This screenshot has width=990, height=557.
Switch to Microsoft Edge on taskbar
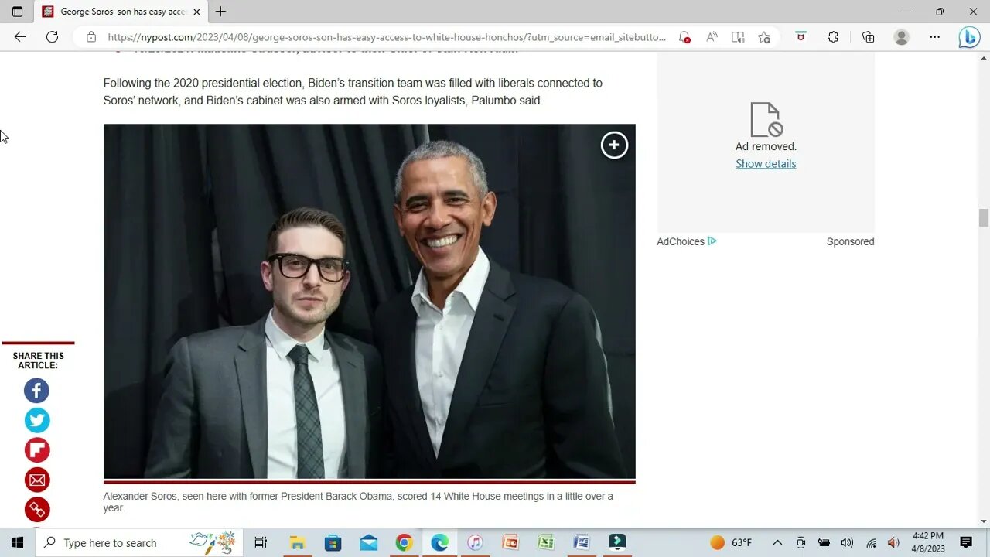(x=439, y=542)
